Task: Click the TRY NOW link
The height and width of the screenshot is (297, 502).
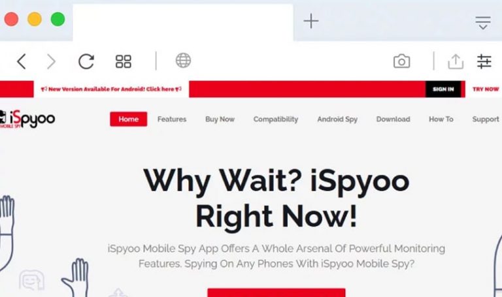Action: click(x=486, y=89)
